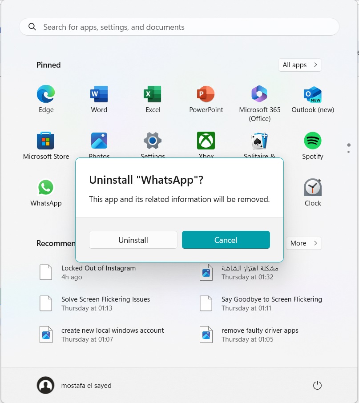Click the power button icon
Screen dimensions: 359x403
[x=317, y=385]
